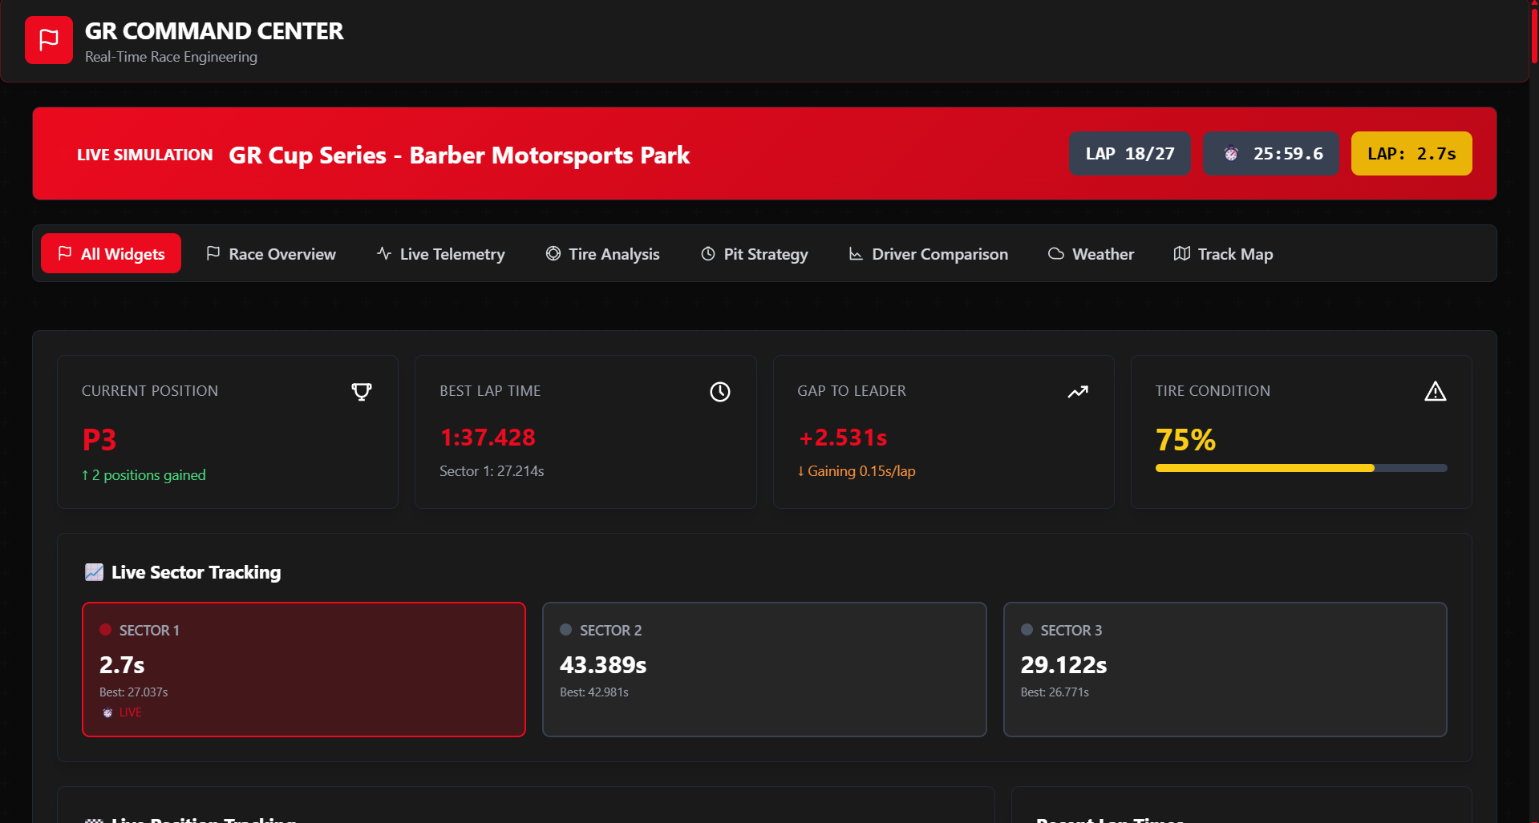Go to the Tire Analysis tab
This screenshot has height=823, width=1539.
602,254
